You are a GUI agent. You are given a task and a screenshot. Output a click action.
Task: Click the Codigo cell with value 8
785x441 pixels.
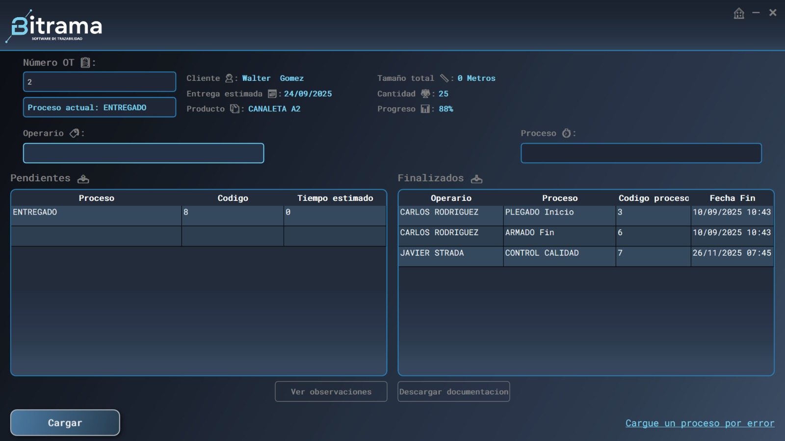point(233,216)
